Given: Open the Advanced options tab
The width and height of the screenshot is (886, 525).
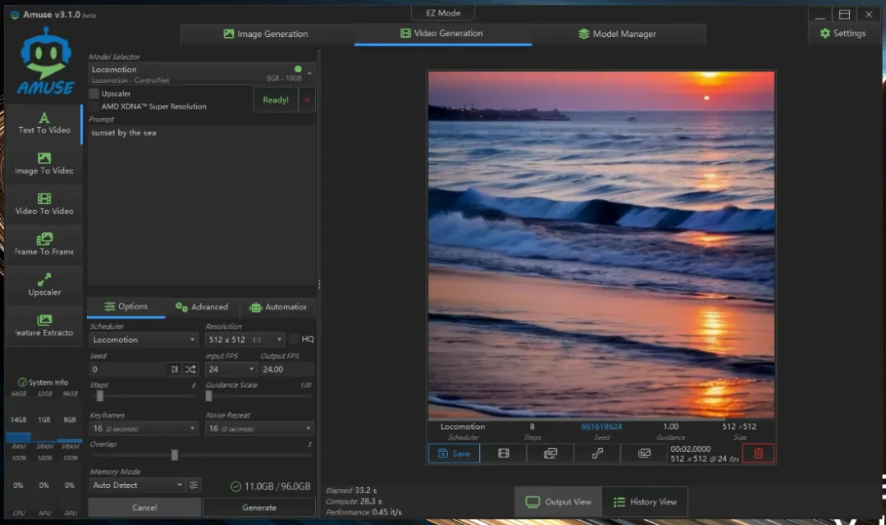Looking at the screenshot, I should (x=202, y=307).
